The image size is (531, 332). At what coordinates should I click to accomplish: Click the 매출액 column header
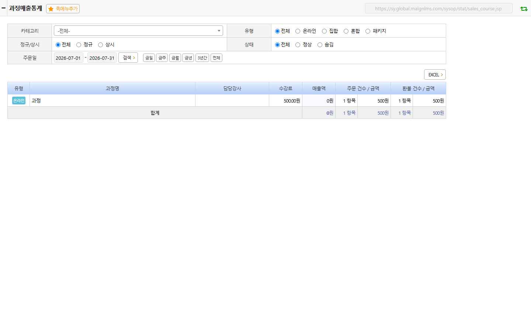pyautogui.click(x=319, y=89)
